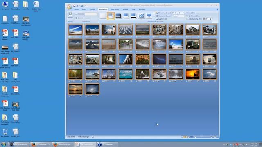Image resolution: width=262 pixels, height=147 pixels.
Task: Select slide 35 orange sunset thumbnail
Action: [x=193, y=74]
